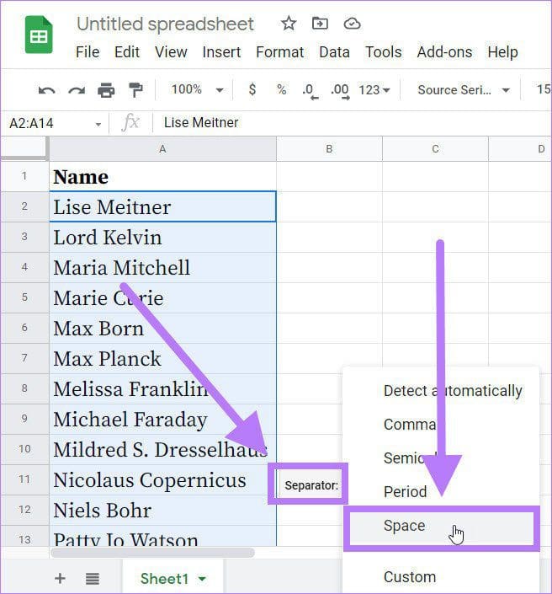Image resolution: width=552 pixels, height=594 pixels.
Task: Open the Add-ons menu
Action: pos(444,52)
